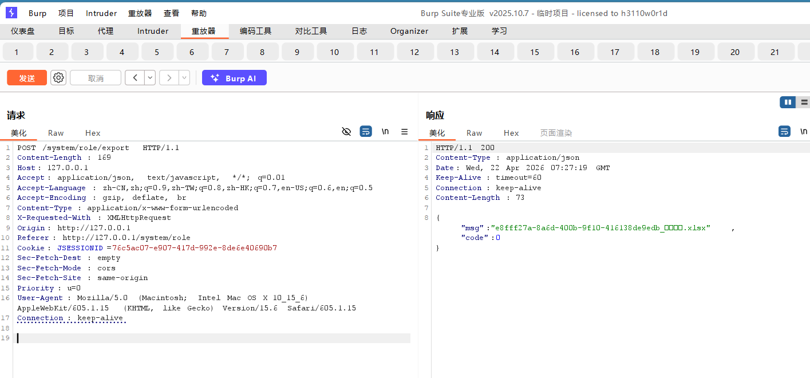The image size is (810, 378).
Task: Switch request view to Raw
Action: pos(56,133)
